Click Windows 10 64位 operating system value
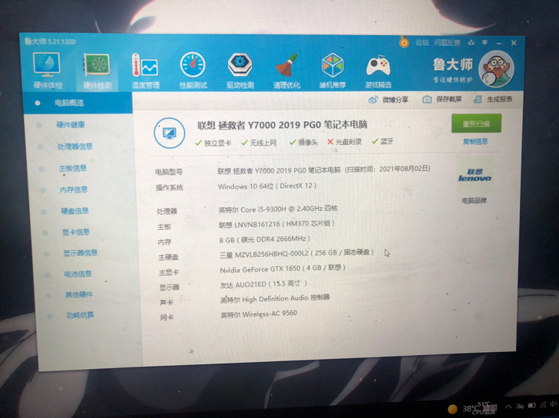This screenshot has height=418, width=559. [267, 186]
